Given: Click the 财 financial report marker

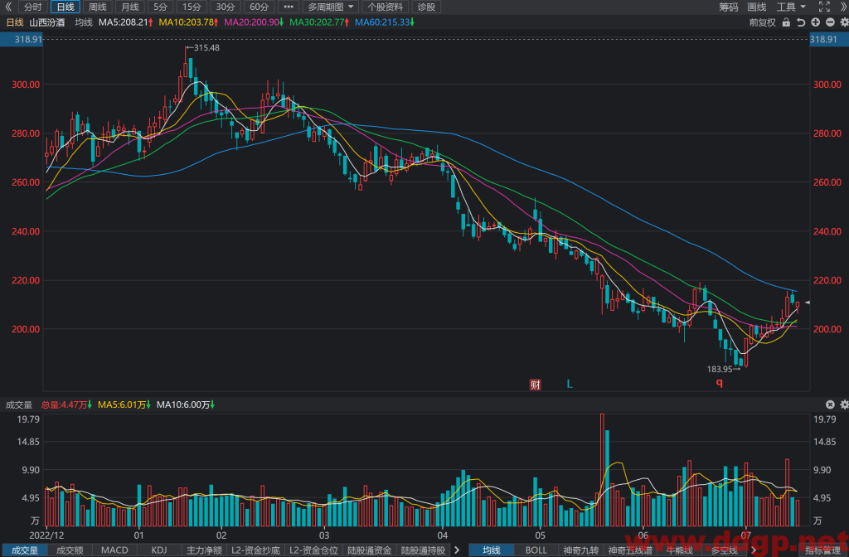Looking at the screenshot, I should pos(535,385).
